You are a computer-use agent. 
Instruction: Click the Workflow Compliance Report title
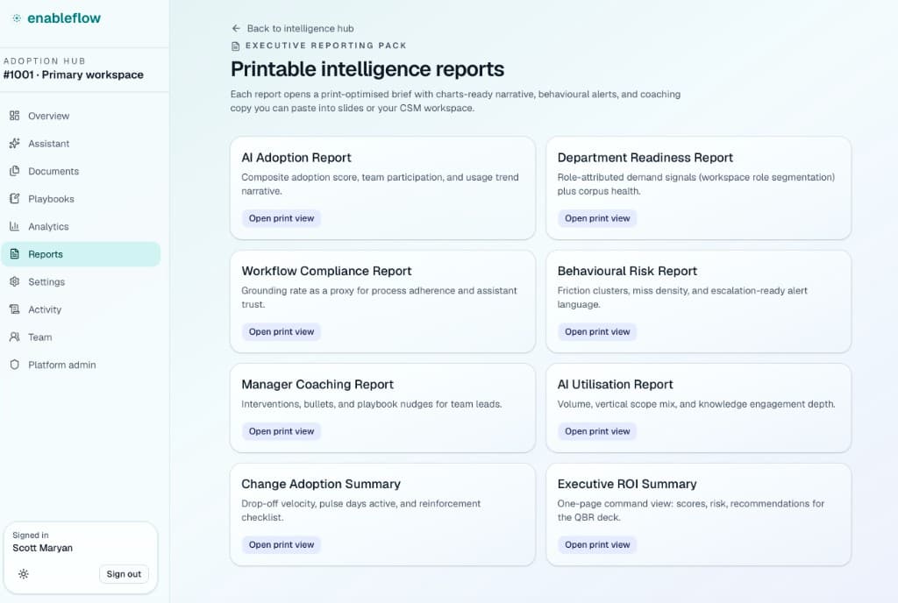326,271
